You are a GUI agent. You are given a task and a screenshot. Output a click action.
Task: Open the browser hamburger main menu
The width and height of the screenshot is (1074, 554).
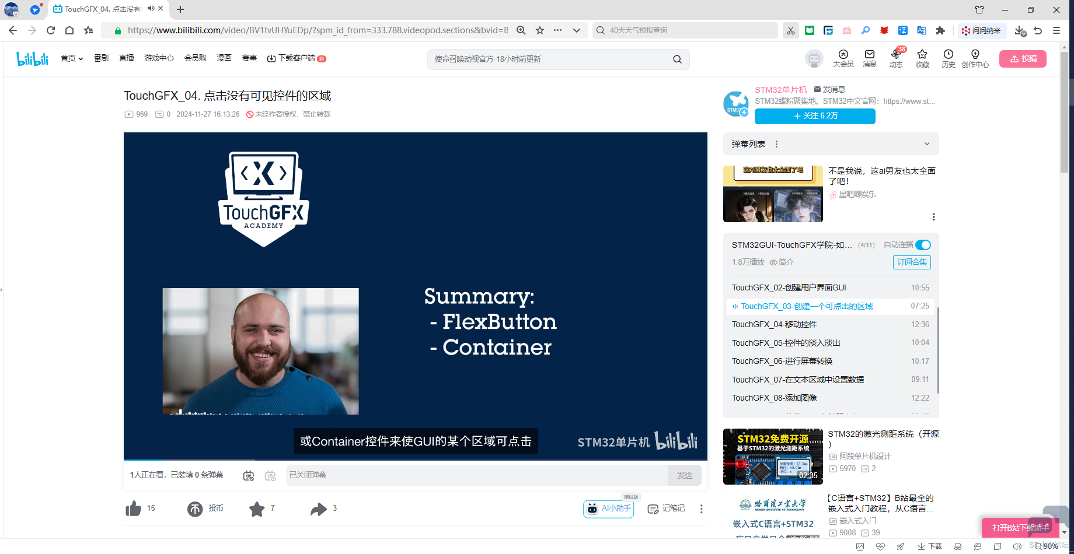(x=1056, y=30)
